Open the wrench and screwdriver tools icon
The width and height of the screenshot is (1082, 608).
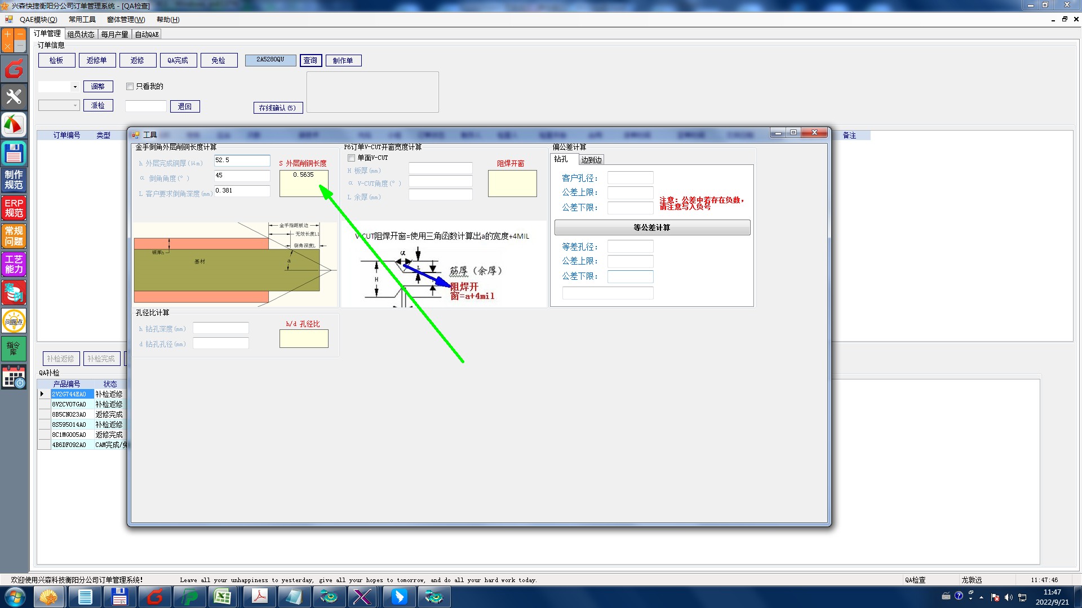tap(14, 97)
